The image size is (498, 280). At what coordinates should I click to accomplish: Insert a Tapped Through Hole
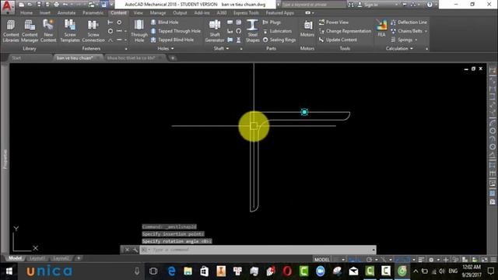(175, 31)
